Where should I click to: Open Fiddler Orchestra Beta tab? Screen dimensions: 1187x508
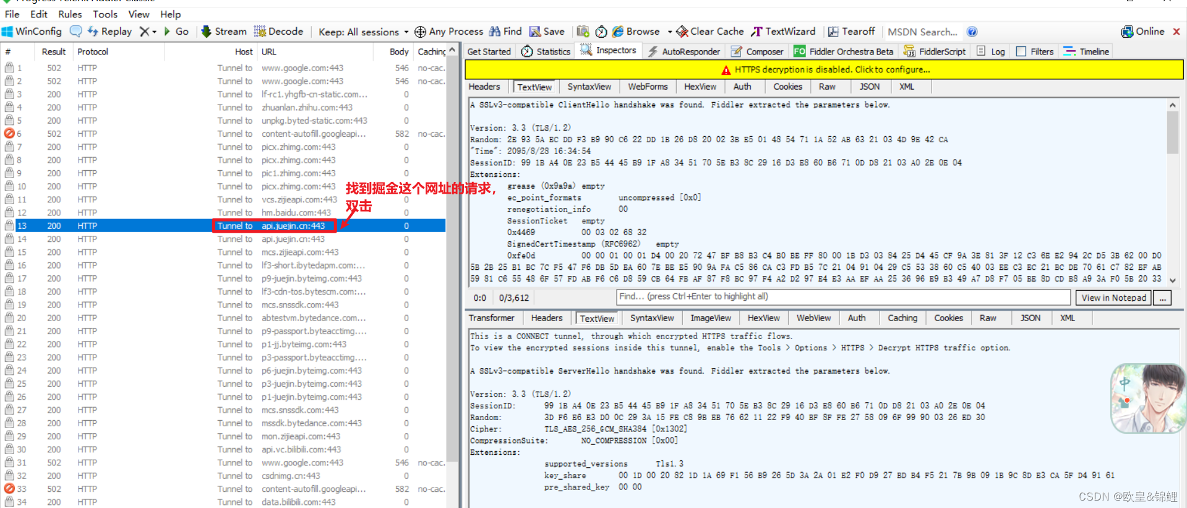pyautogui.click(x=844, y=51)
